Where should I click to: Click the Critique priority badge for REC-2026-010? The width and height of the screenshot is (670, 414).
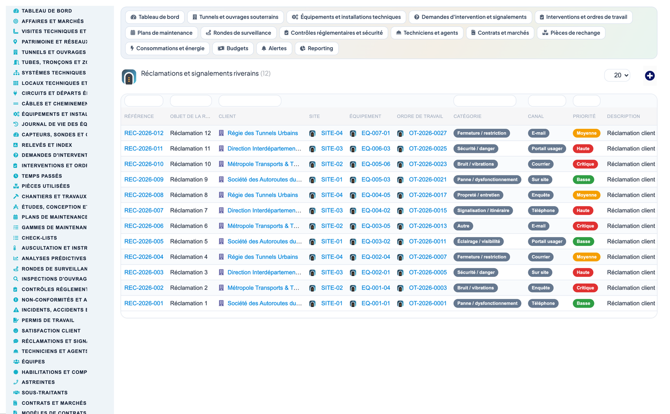coord(585,164)
